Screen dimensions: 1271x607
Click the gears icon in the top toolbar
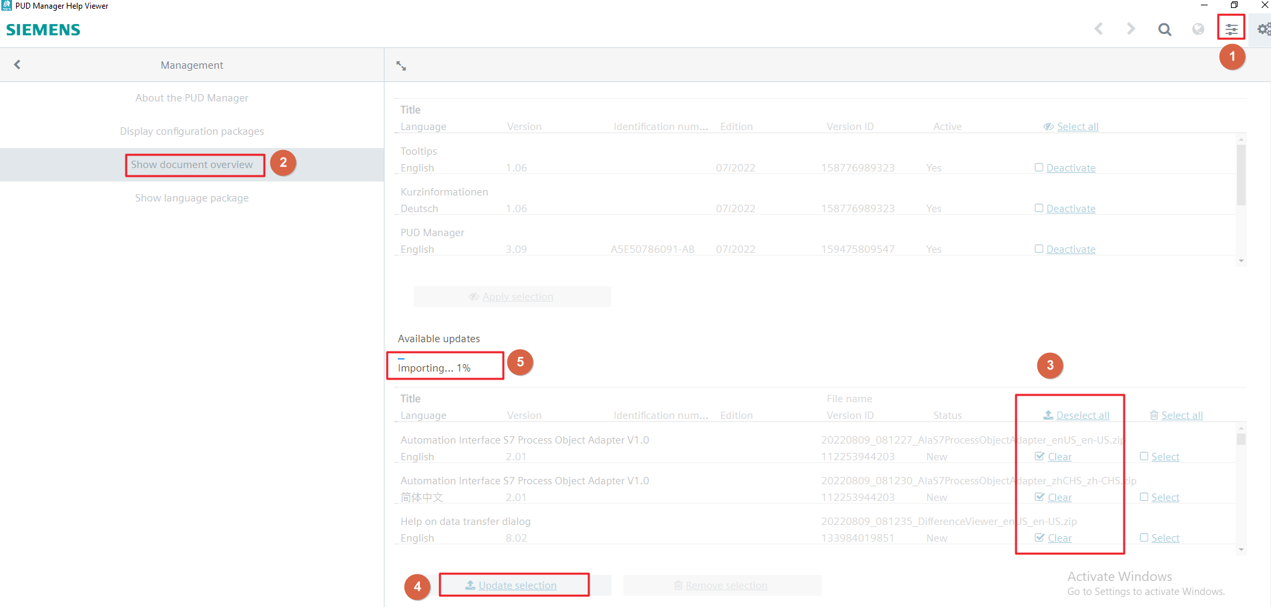(x=1264, y=29)
